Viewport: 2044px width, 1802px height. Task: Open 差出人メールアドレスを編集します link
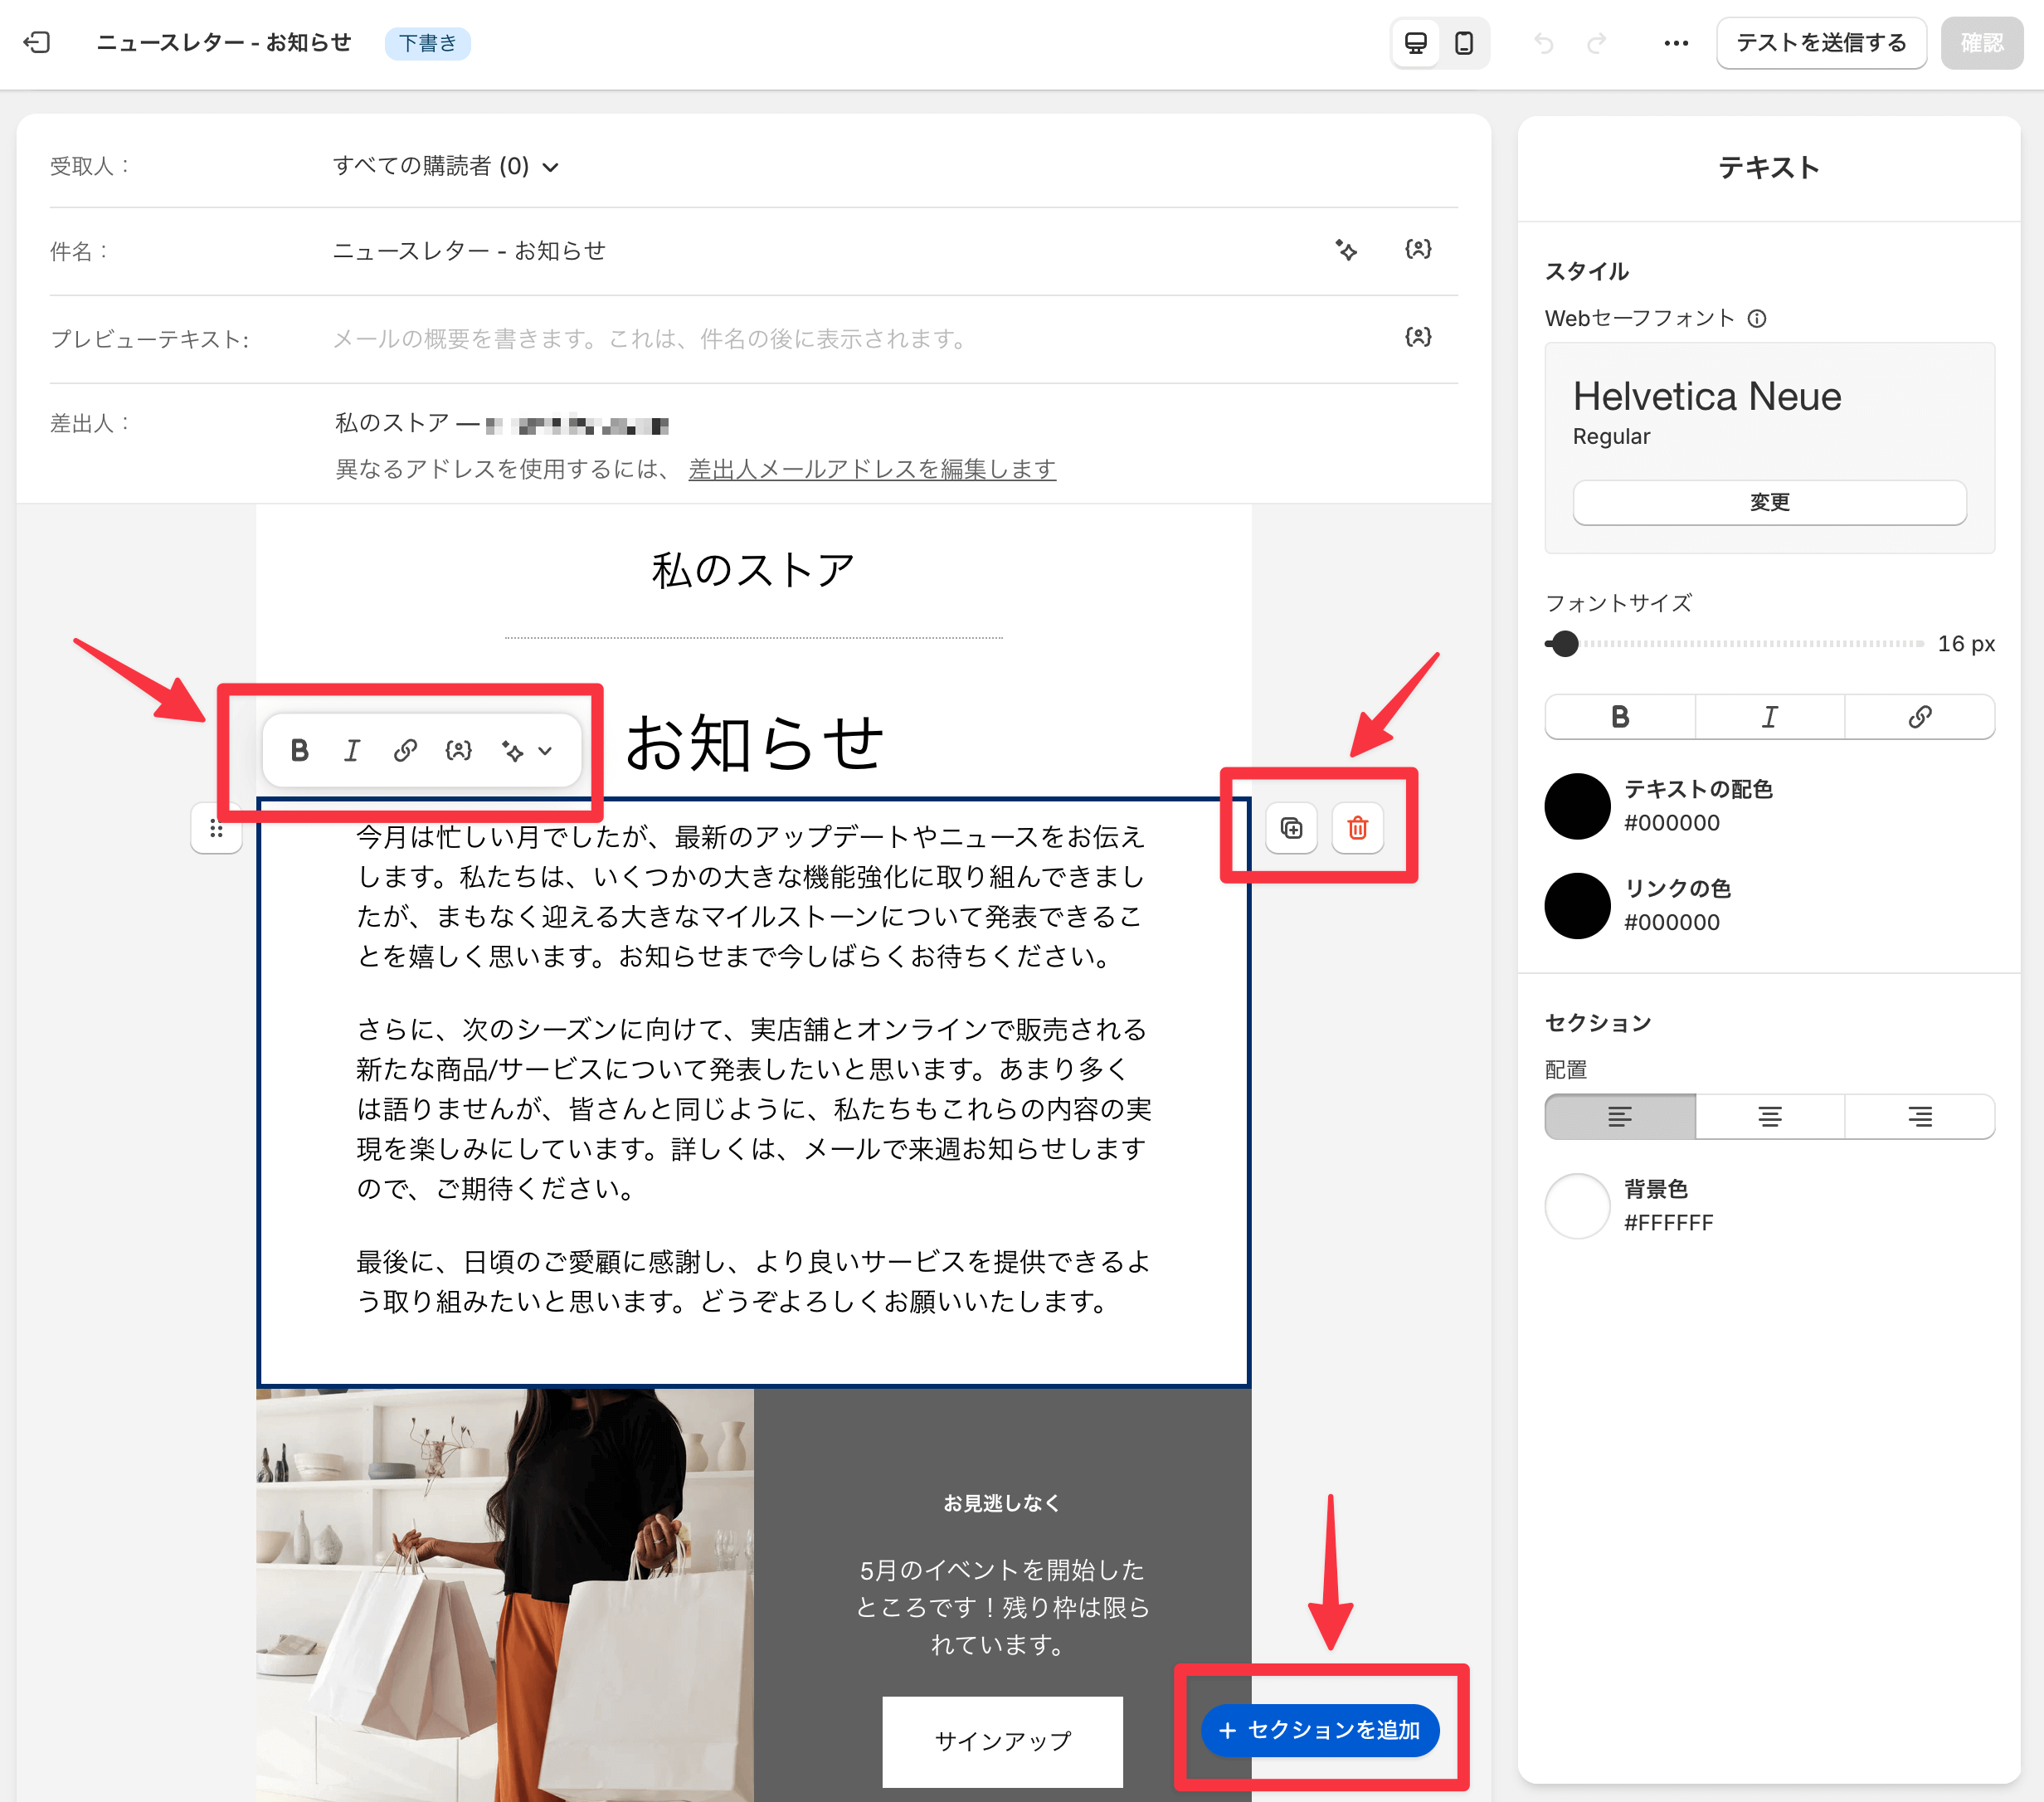pos(871,469)
